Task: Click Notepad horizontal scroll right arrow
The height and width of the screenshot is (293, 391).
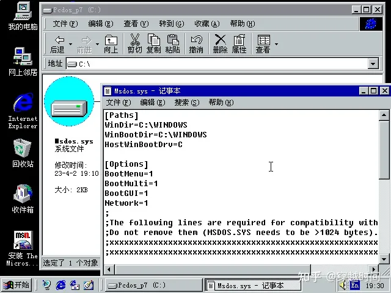Action: tap(373, 270)
